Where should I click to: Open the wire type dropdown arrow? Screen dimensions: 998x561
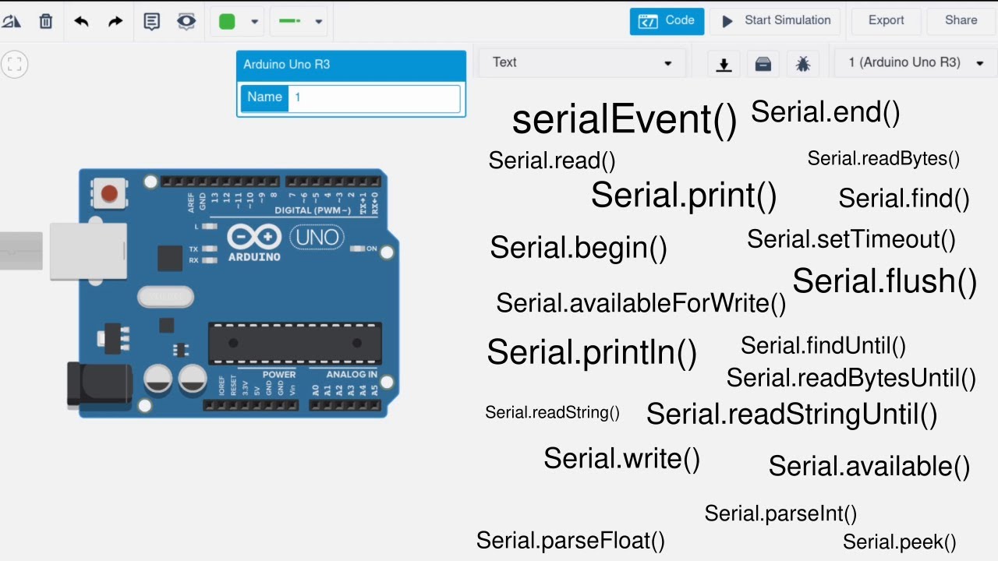tap(318, 22)
